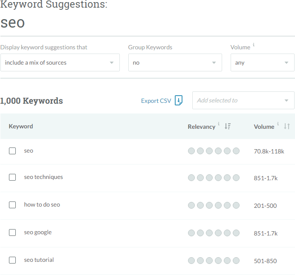Viewport: 295px width, 275px height.
Task: Click info icon beside the Volume filter label
Action: 254,45
